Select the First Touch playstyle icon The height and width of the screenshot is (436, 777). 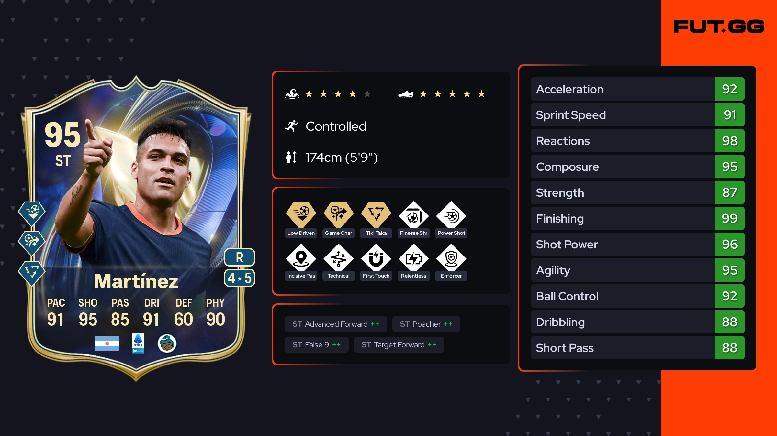(376, 258)
